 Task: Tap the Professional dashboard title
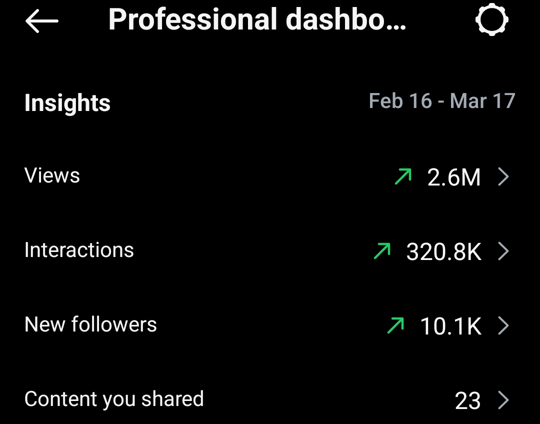click(x=257, y=20)
